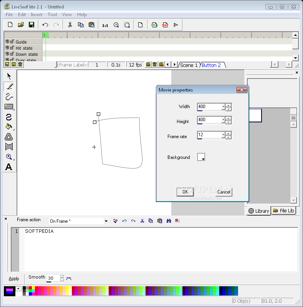This screenshot has width=303, height=307.
Task: Select the paint bucket fill tool
Action: 8,127
